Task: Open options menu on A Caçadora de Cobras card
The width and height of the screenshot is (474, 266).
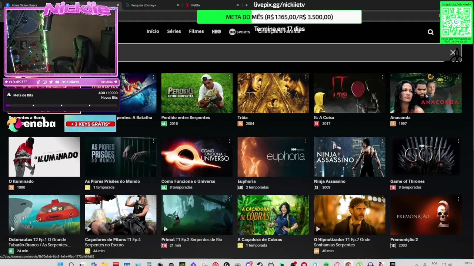Action: 306,199
